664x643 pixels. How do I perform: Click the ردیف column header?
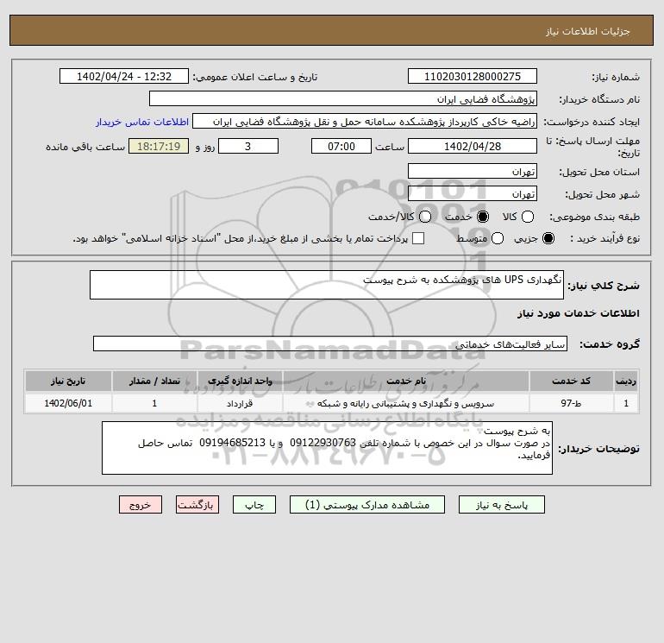coord(626,381)
